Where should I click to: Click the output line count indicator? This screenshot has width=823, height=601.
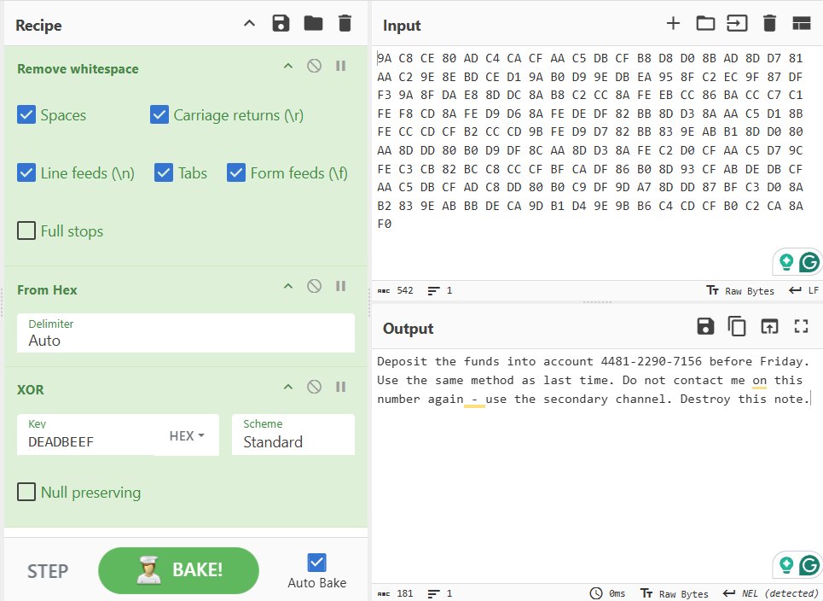(x=440, y=593)
